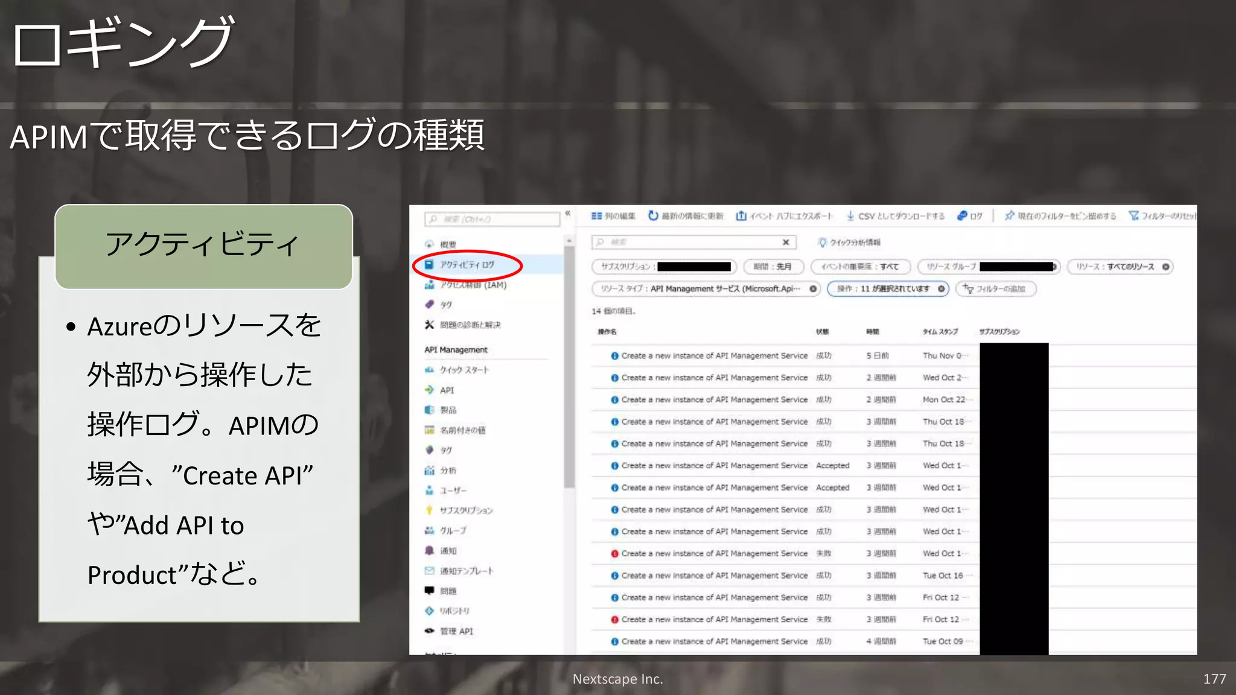Image resolution: width=1236 pixels, height=695 pixels.
Task: Open the グループ groups icon
Action: [429, 531]
